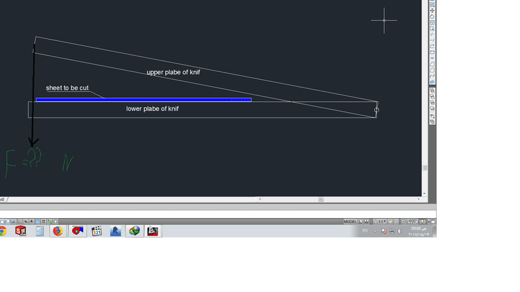Select the Trim tool

(x=432, y=34)
